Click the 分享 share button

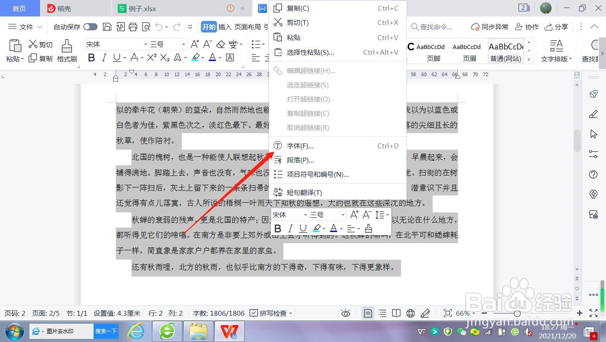click(556, 27)
